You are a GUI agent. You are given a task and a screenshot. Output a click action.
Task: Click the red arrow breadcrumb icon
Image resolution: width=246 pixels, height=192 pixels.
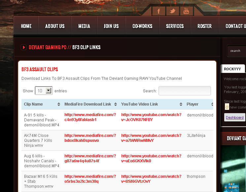point(23,47)
